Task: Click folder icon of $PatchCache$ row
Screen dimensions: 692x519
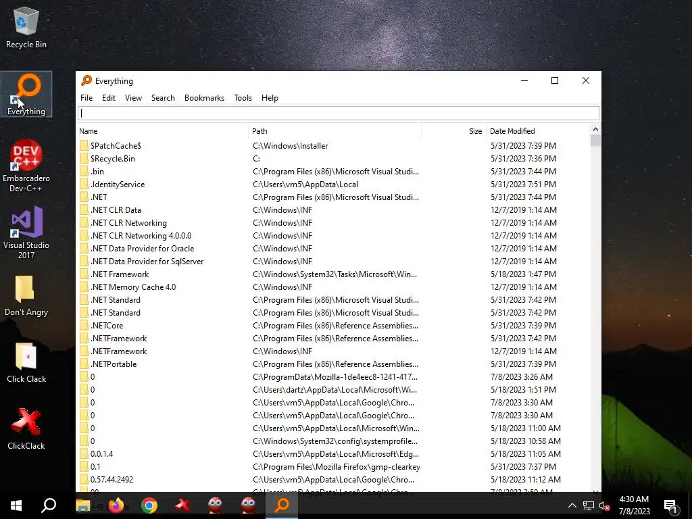Action: click(x=84, y=146)
